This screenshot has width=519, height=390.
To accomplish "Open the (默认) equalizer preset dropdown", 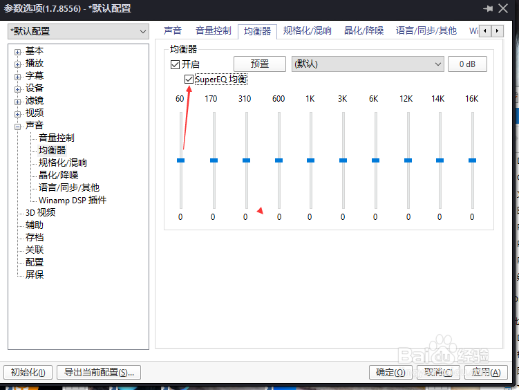I will click(x=368, y=64).
